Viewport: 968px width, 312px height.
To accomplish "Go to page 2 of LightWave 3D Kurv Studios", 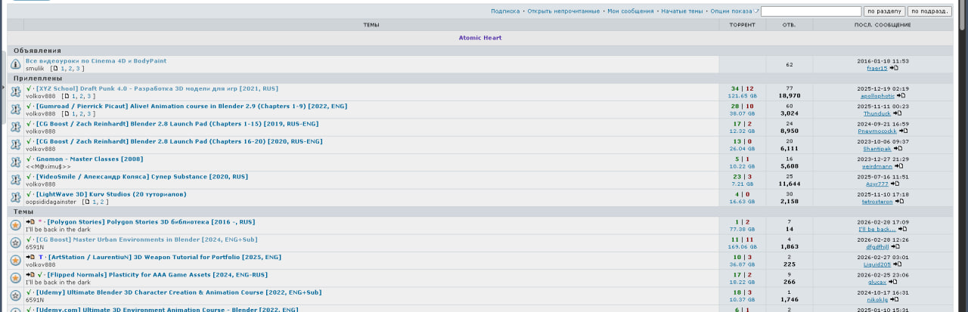I will 104,202.
